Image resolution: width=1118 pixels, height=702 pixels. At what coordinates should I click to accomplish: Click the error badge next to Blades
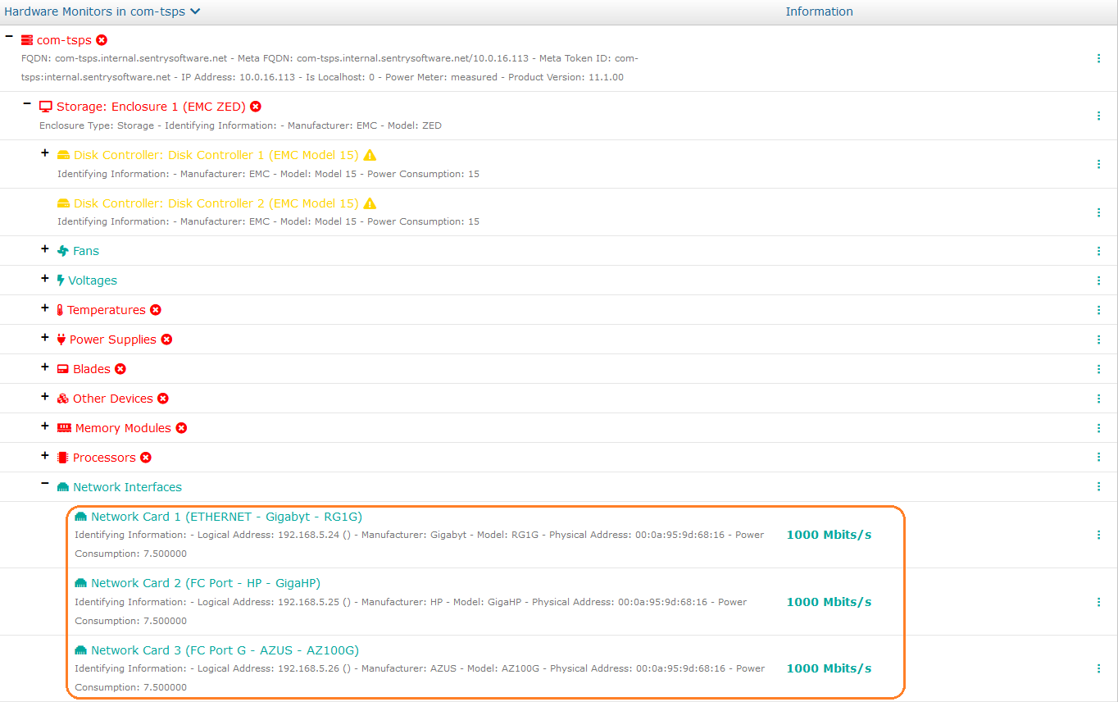[120, 369]
